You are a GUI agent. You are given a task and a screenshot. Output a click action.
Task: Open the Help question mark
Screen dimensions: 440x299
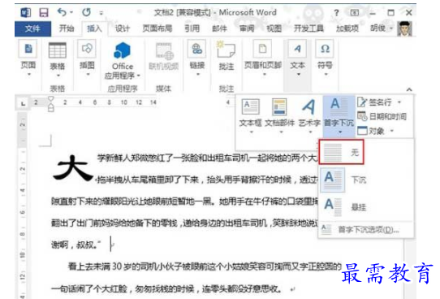pos(336,13)
